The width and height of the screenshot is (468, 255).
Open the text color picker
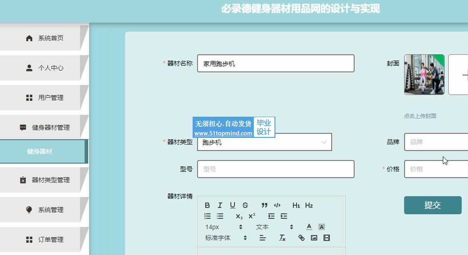pos(309,227)
